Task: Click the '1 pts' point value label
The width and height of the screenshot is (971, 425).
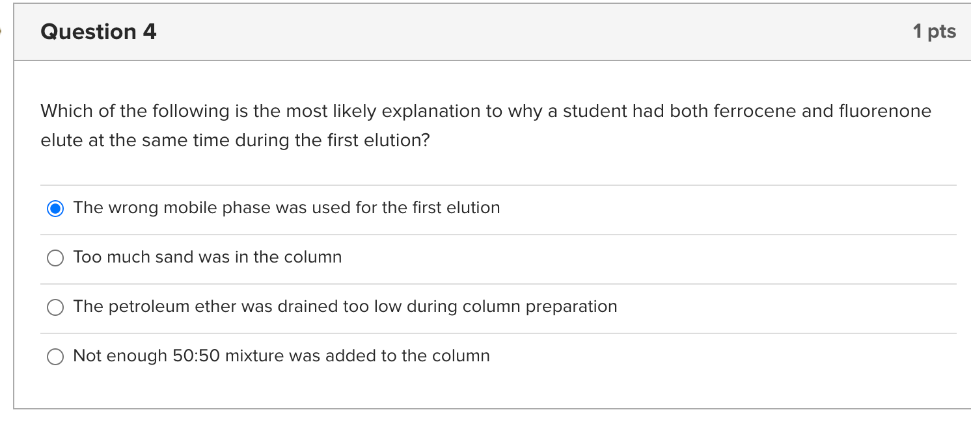Action: tap(934, 31)
